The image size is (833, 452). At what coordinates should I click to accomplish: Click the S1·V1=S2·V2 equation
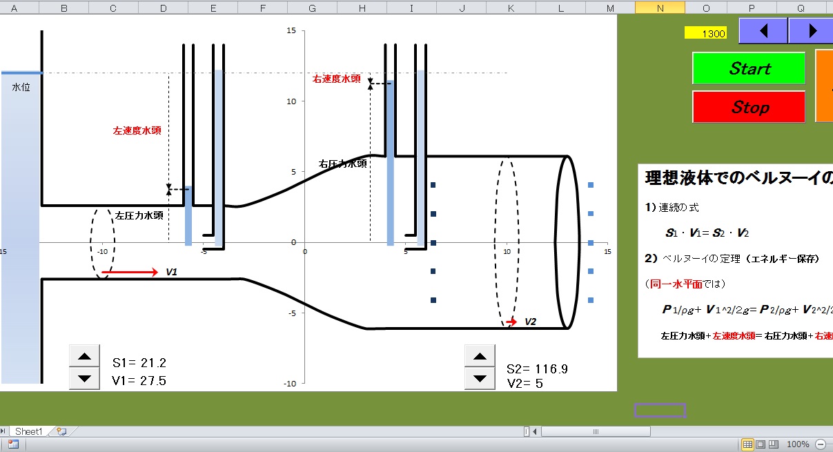coord(707,233)
